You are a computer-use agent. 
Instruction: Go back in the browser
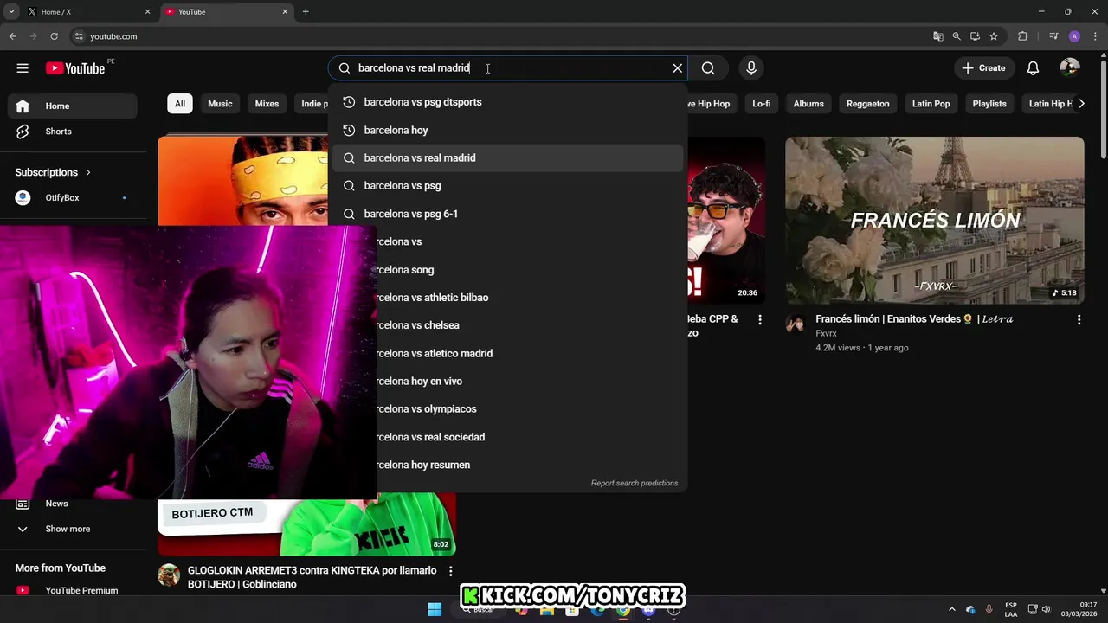coord(12,36)
